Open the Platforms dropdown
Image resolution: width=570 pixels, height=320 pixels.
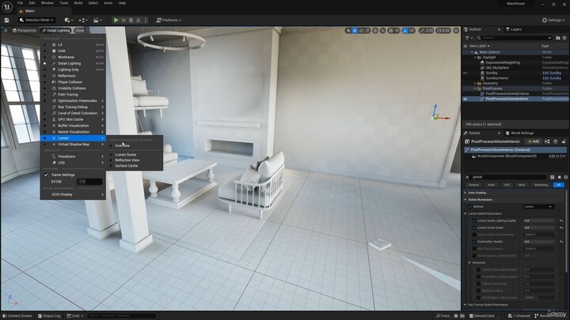click(x=169, y=21)
